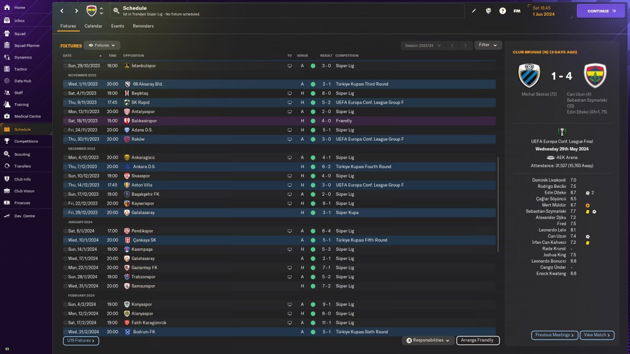Go to the Squad screen
This screenshot has width=630, height=354.
[x=20, y=34]
